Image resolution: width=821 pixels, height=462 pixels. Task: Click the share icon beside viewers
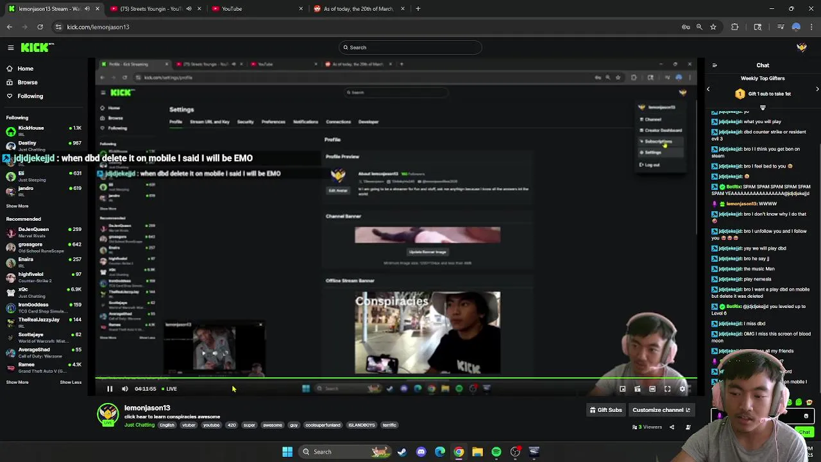tap(672, 427)
